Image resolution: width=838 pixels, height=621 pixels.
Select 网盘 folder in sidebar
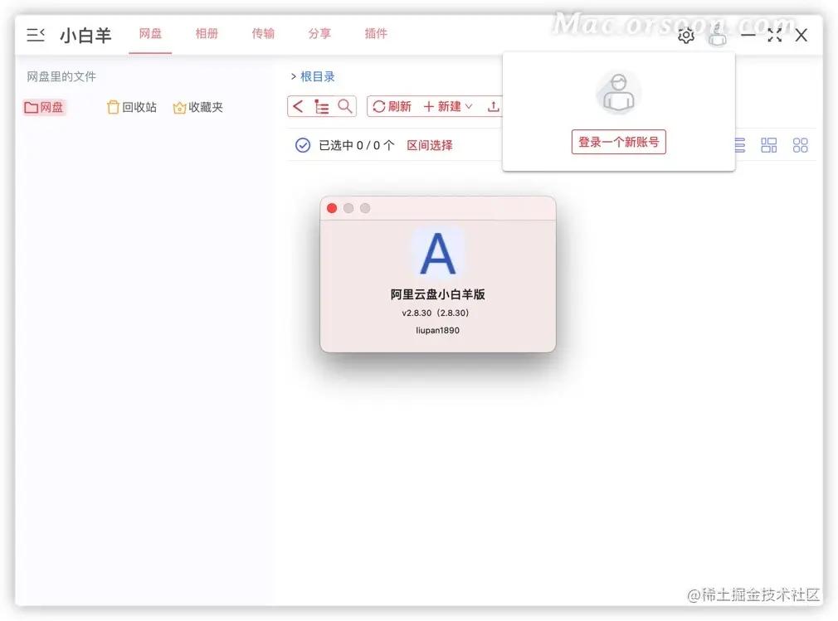click(x=44, y=107)
